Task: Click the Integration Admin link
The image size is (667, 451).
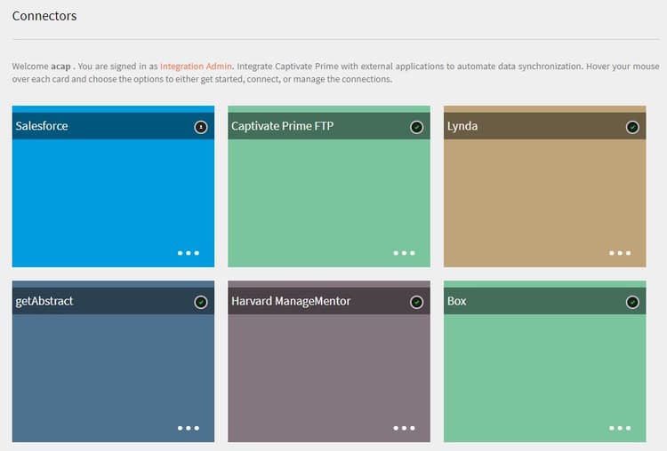Action: point(197,67)
